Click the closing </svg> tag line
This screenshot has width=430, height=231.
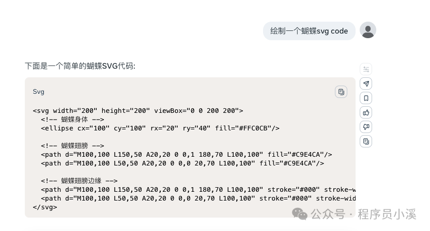point(45,207)
